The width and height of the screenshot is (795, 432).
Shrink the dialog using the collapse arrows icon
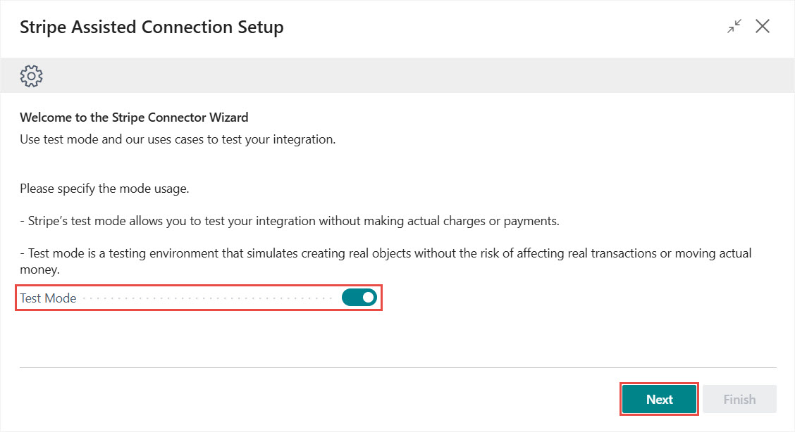tap(734, 27)
